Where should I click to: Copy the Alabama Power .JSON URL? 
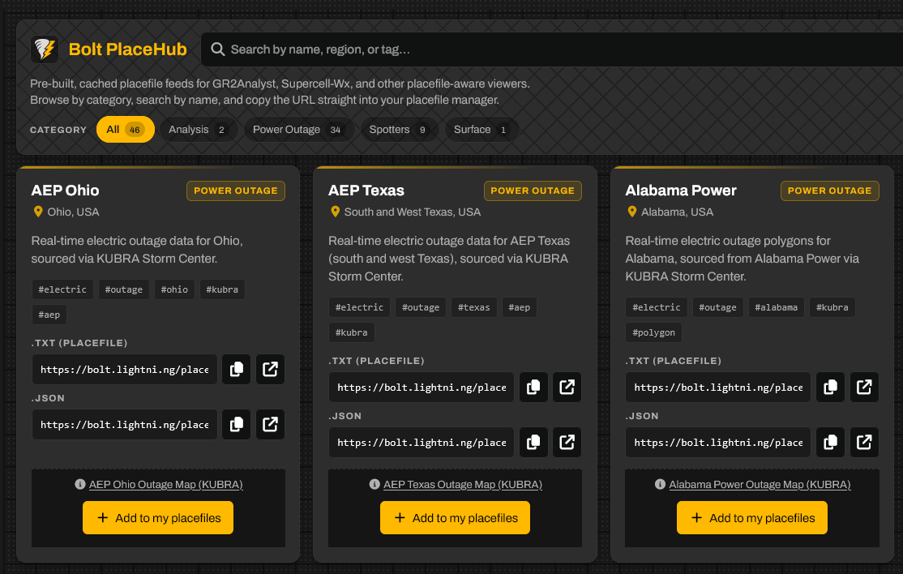point(830,442)
